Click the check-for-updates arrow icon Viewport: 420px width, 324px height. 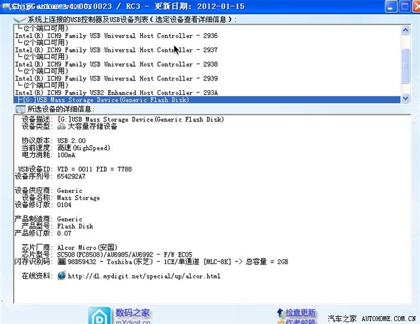[280, 313]
